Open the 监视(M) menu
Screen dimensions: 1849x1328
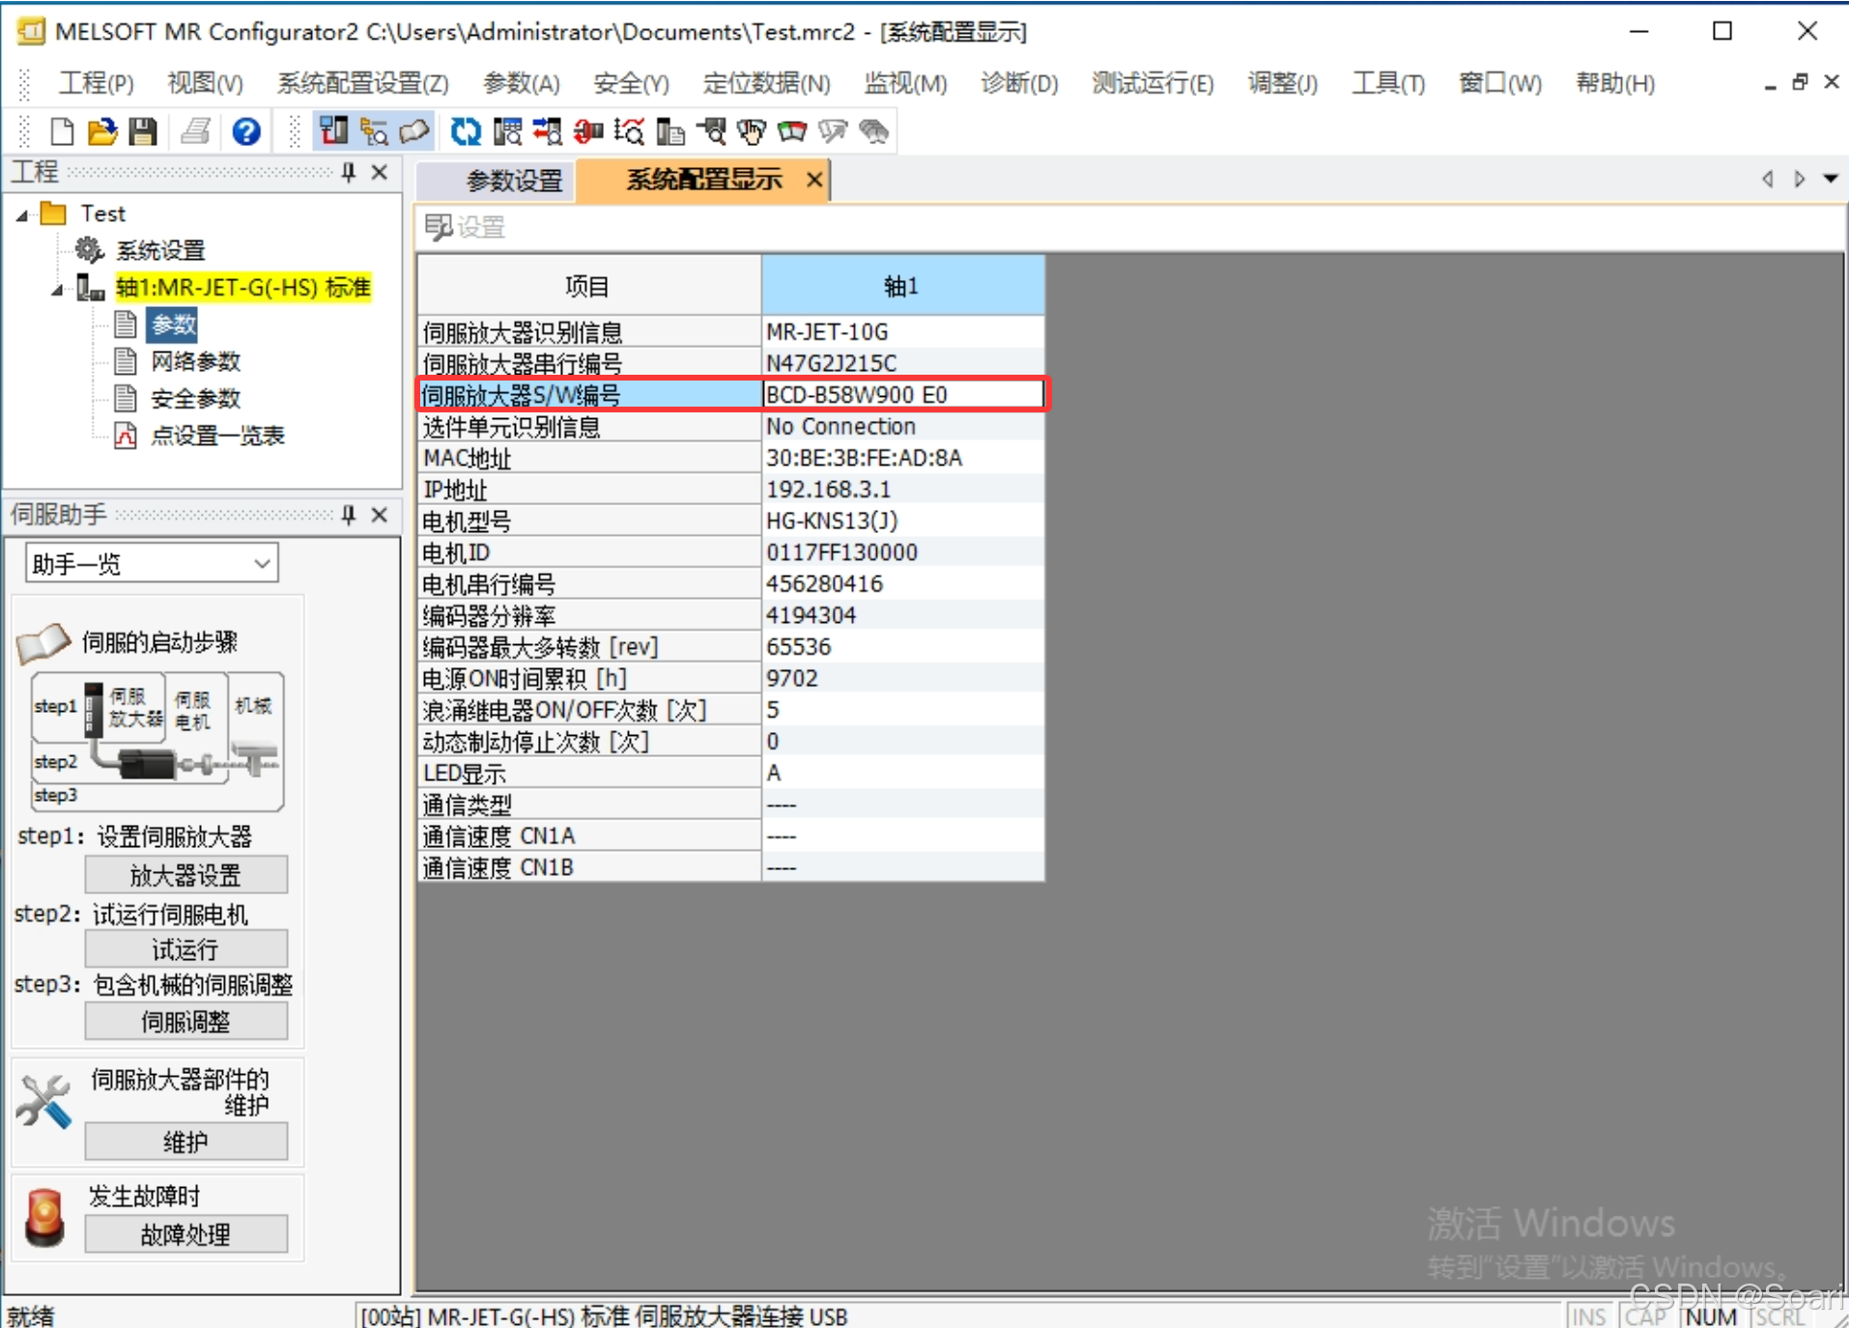coord(905,84)
